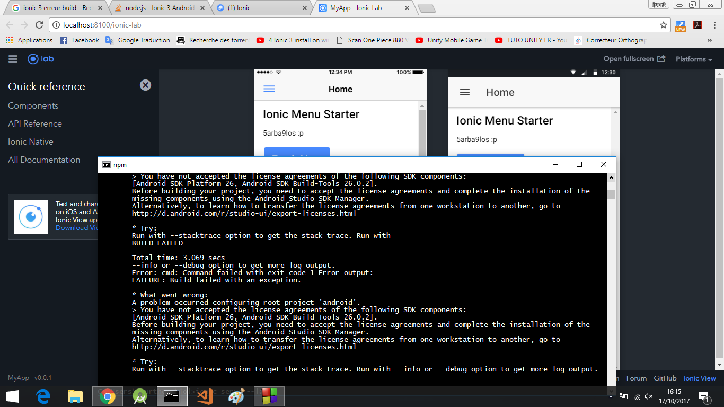The width and height of the screenshot is (724, 407).
Task: Open the Recherche des torren bookmark
Action: click(x=213, y=40)
